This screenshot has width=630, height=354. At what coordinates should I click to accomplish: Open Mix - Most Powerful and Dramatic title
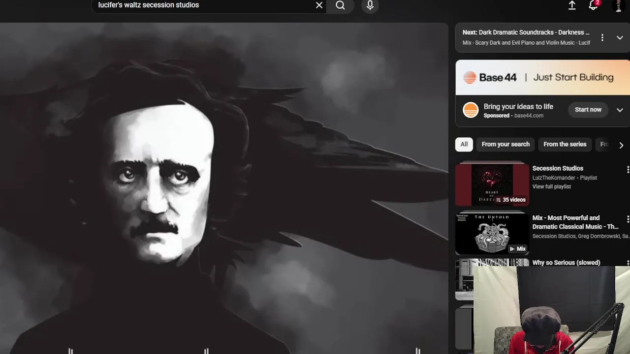575,222
